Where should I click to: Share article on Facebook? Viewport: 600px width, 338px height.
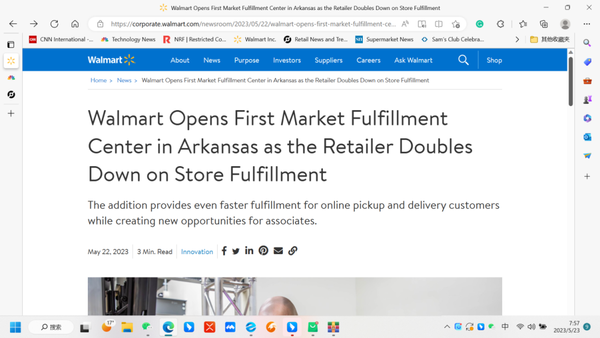click(224, 251)
